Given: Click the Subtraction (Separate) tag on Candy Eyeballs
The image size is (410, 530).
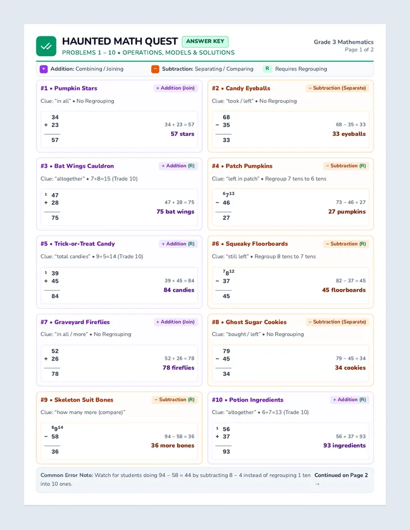Looking at the screenshot, I should [x=337, y=88].
